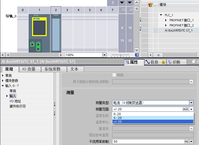Click the device overview filter icon

click(x=150, y=5)
